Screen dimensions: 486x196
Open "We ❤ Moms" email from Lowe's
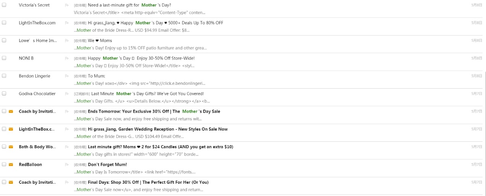tap(100, 40)
